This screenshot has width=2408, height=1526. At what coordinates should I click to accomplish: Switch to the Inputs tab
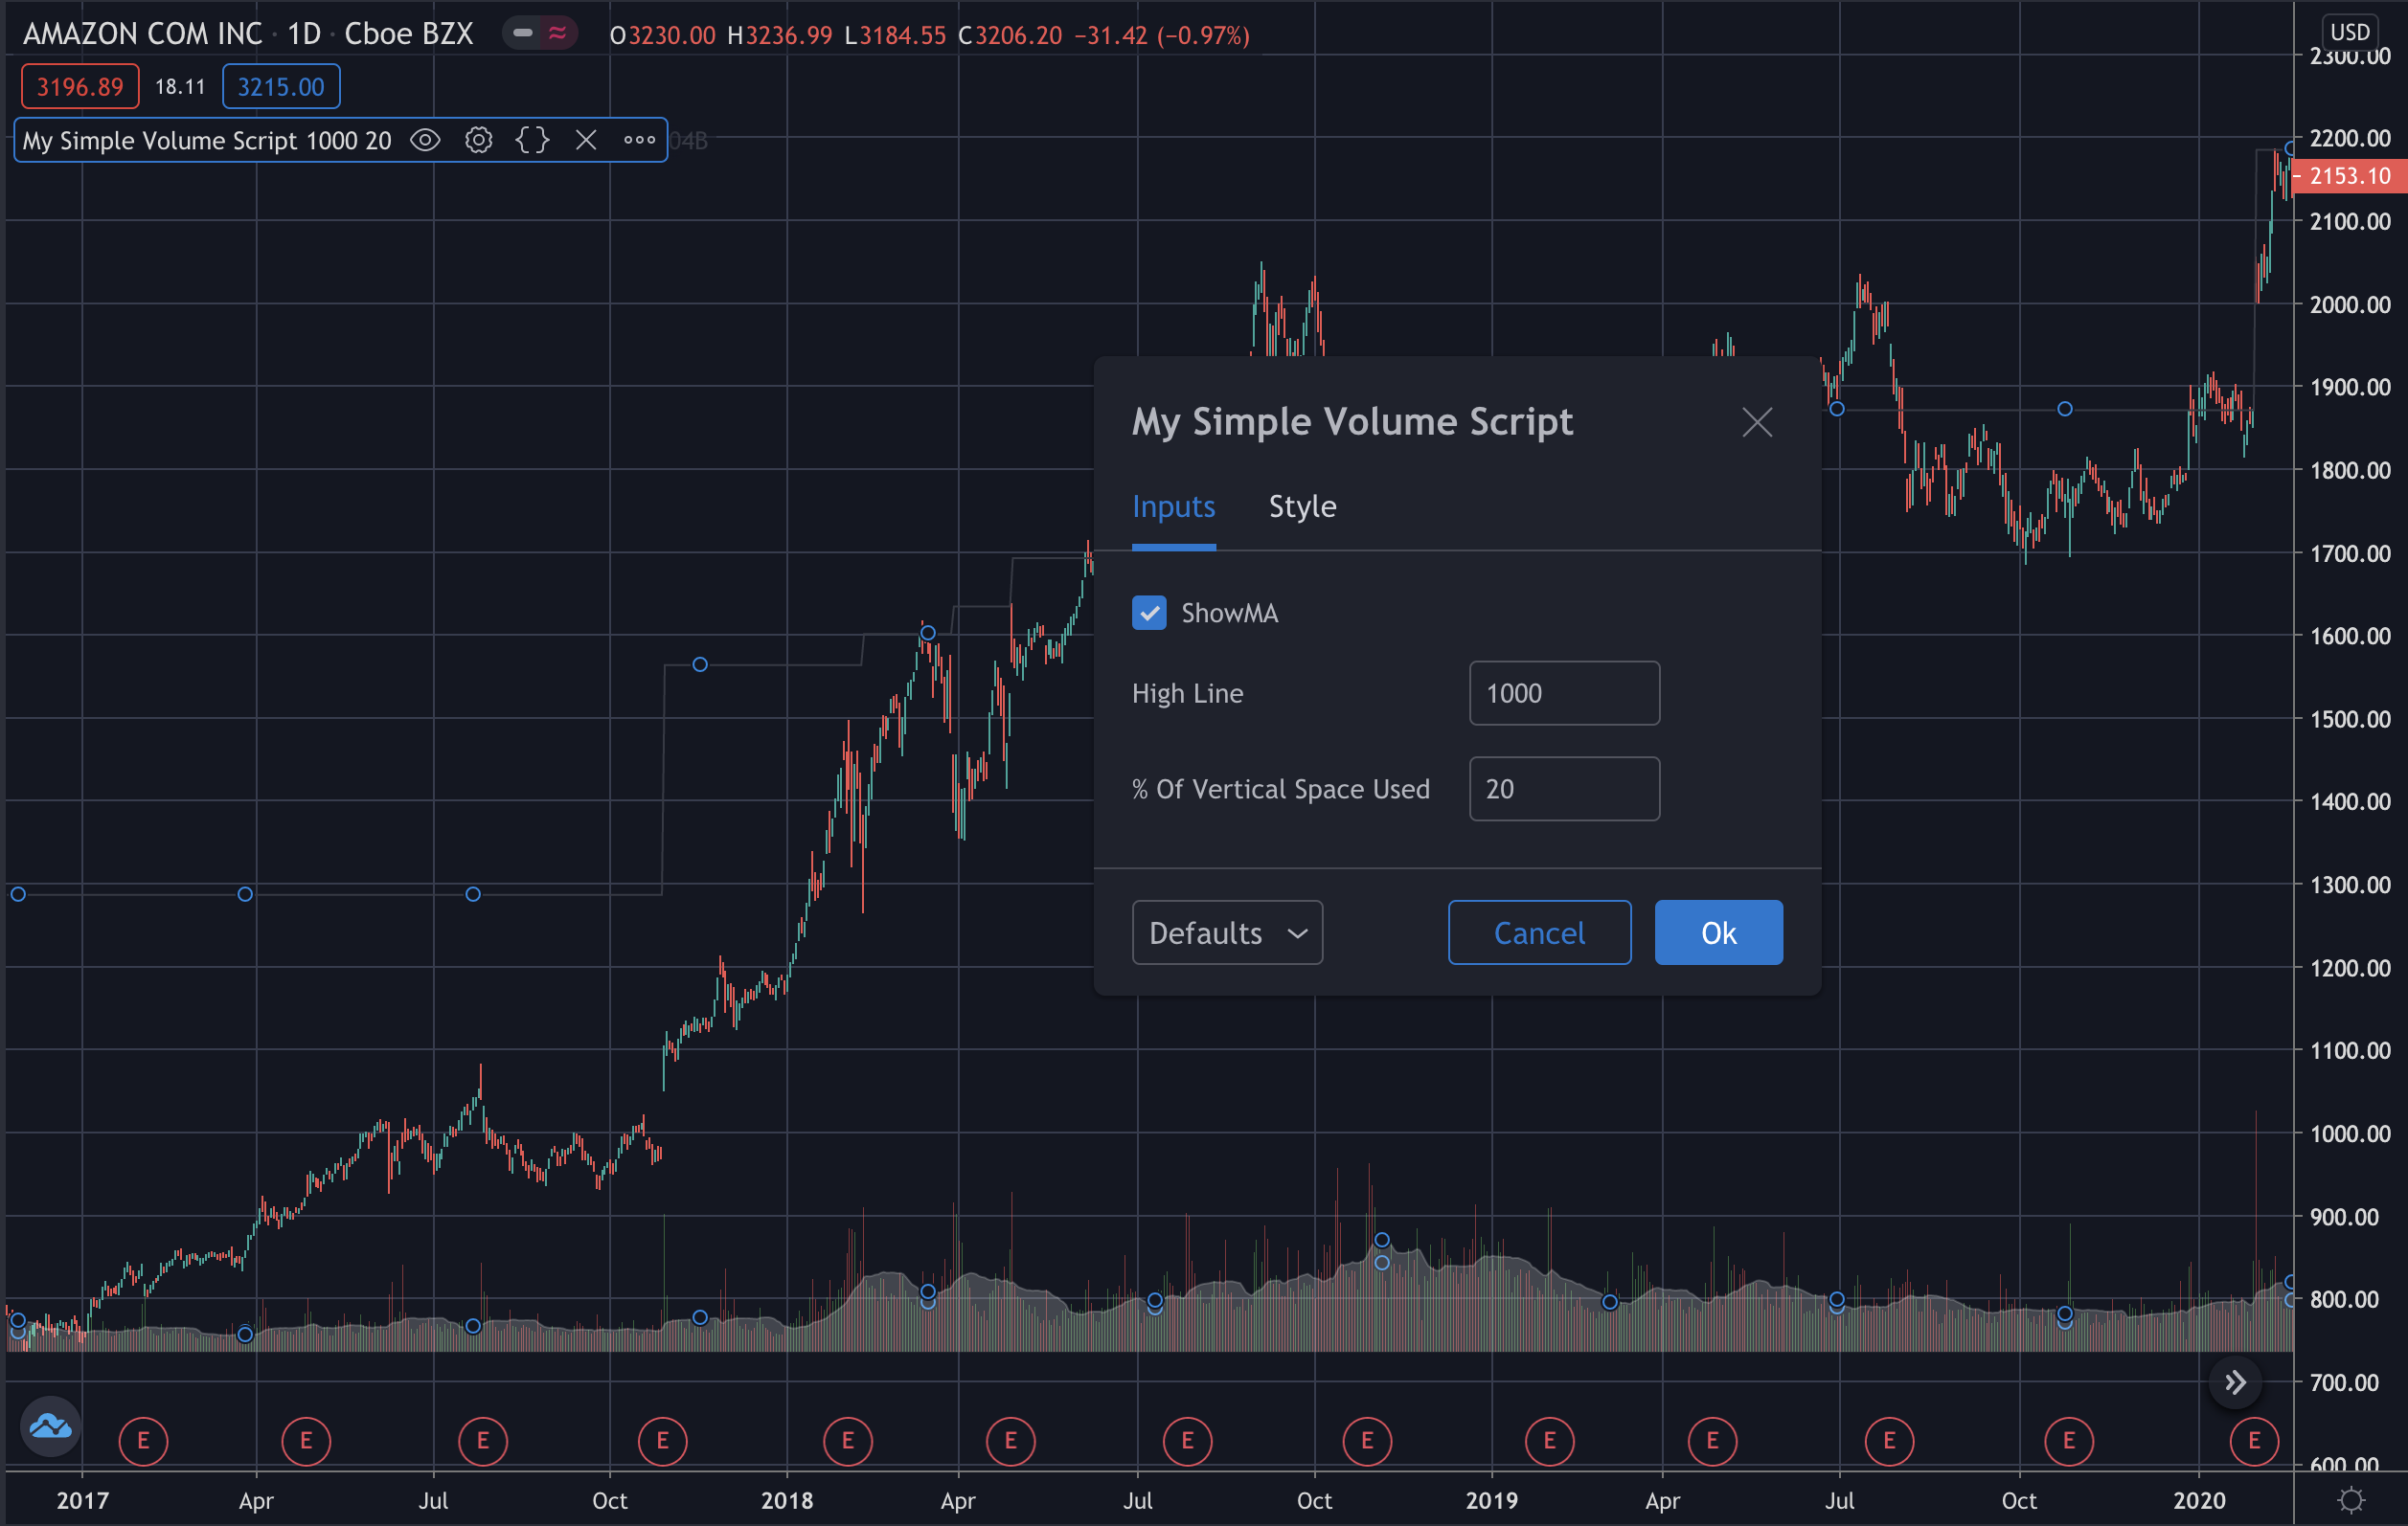1173,506
